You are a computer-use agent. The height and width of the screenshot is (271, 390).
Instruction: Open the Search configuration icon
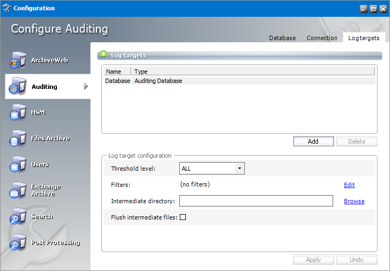point(17,217)
